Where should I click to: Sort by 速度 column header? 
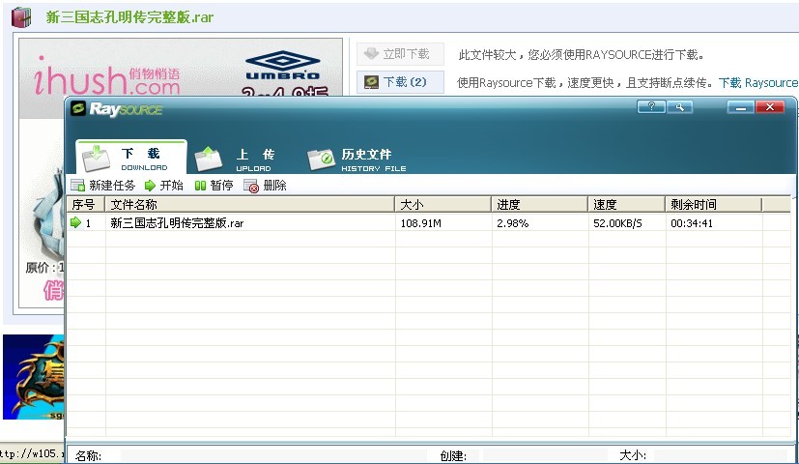pos(627,205)
